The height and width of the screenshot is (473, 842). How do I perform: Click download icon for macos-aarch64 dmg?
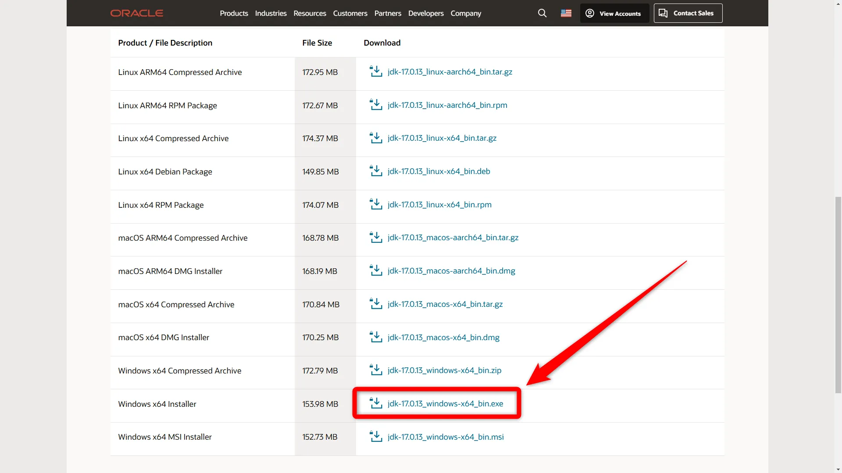click(376, 270)
